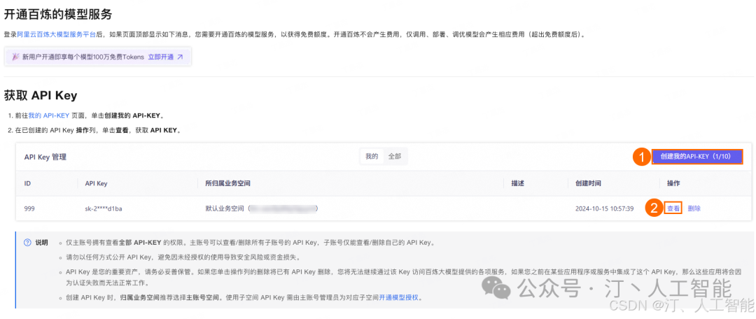The height and width of the screenshot is (319, 756).
Task: Click the 默认业务空间 cell
Action: pyautogui.click(x=262, y=208)
